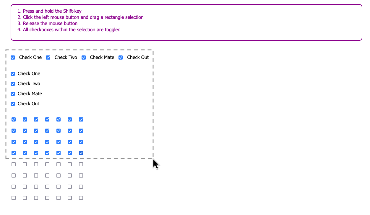Toggle "Check Mate" in the vertical list
Image resolution: width=370 pixels, height=215 pixels.
pyautogui.click(x=13, y=94)
